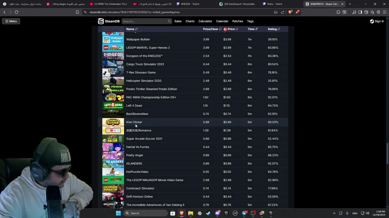The height and width of the screenshot is (218, 389).
Task: Open Brave Shields lion icon
Action: (290, 12)
